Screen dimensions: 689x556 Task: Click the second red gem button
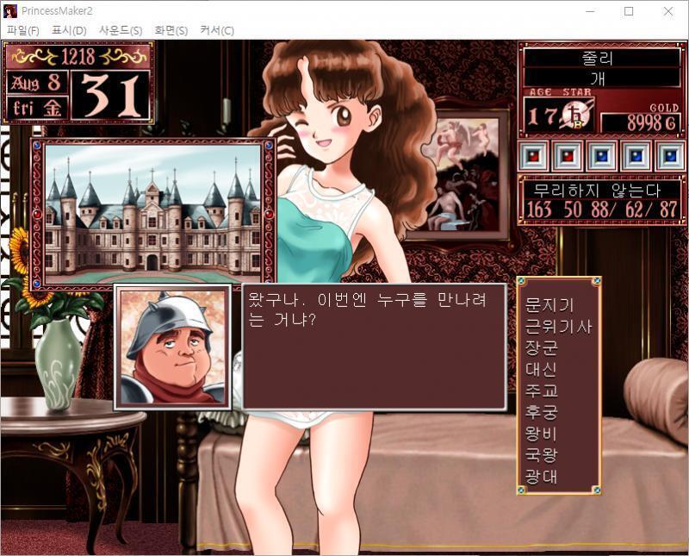pos(568,156)
